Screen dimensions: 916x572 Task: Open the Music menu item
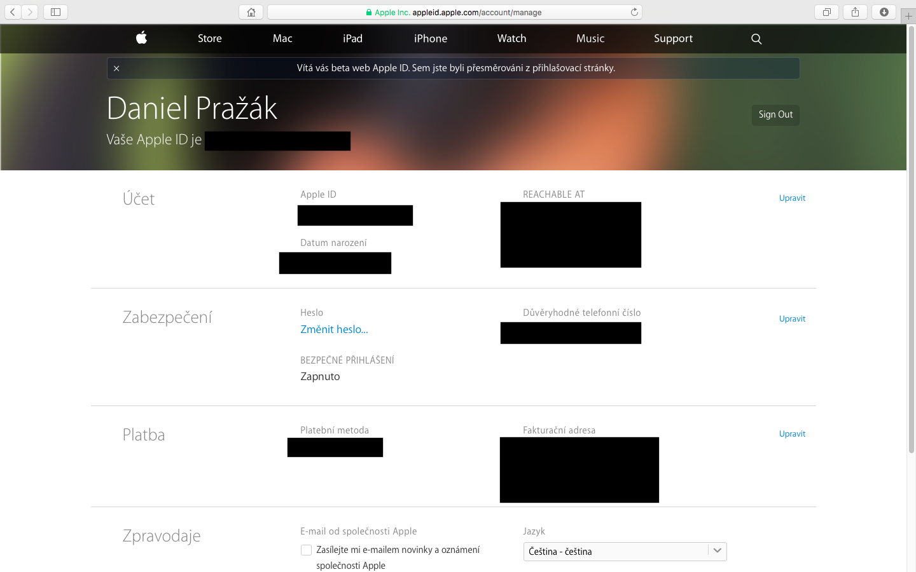(590, 38)
